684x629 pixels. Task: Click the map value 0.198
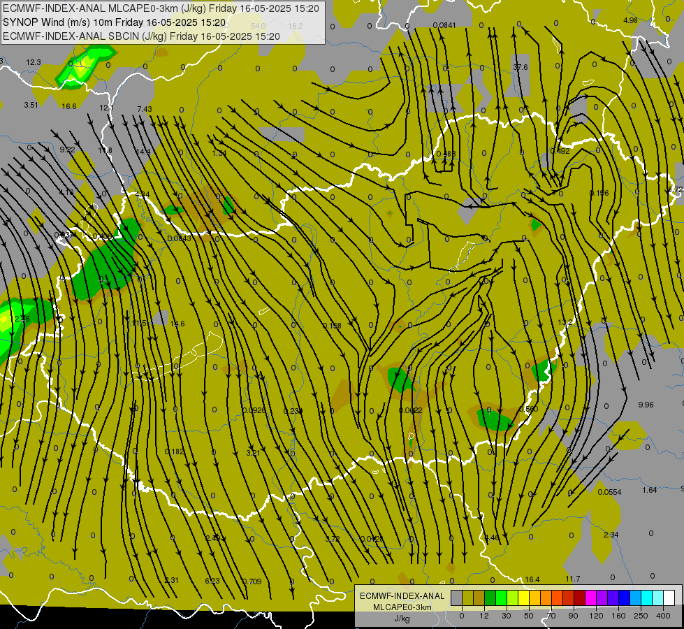pos(332,326)
